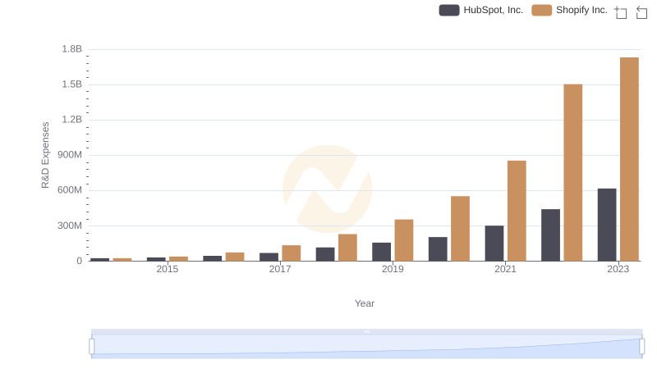
Task: Click the y-axis label 1.8B
Action: point(72,49)
